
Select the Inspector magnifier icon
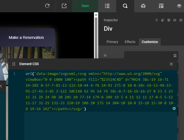click(125, 6)
